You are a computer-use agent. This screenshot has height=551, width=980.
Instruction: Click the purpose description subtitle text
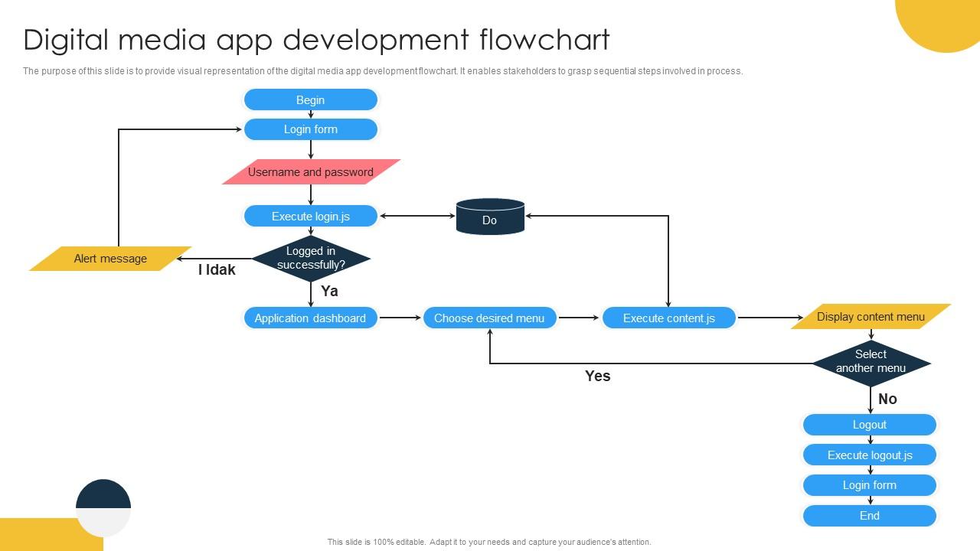click(383, 70)
